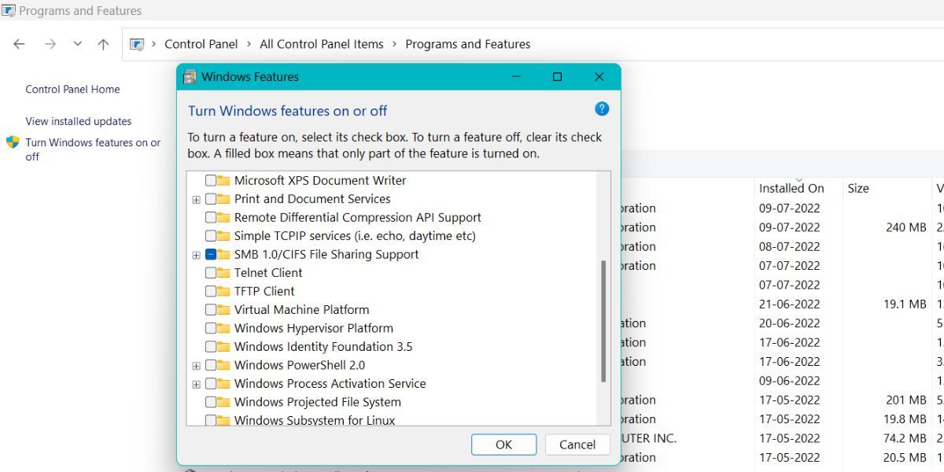Click the shield icon beside Turn Windows features
944x472 pixels.
pos(13,142)
